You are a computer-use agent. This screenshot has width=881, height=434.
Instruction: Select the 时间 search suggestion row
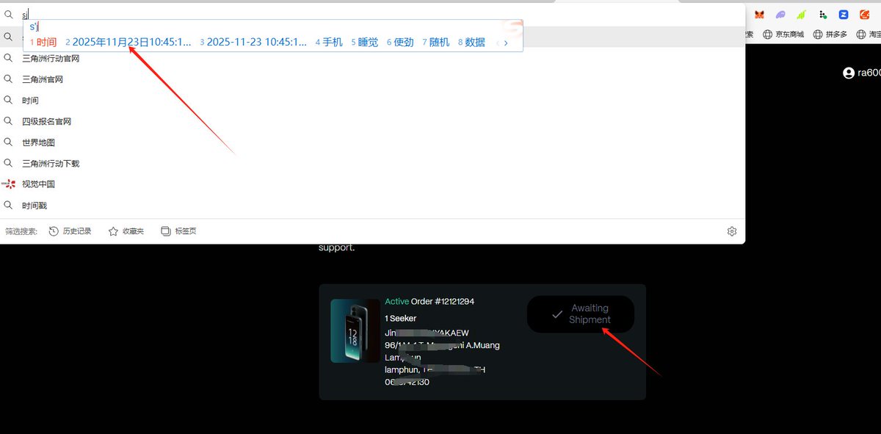click(x=372, y=100)
